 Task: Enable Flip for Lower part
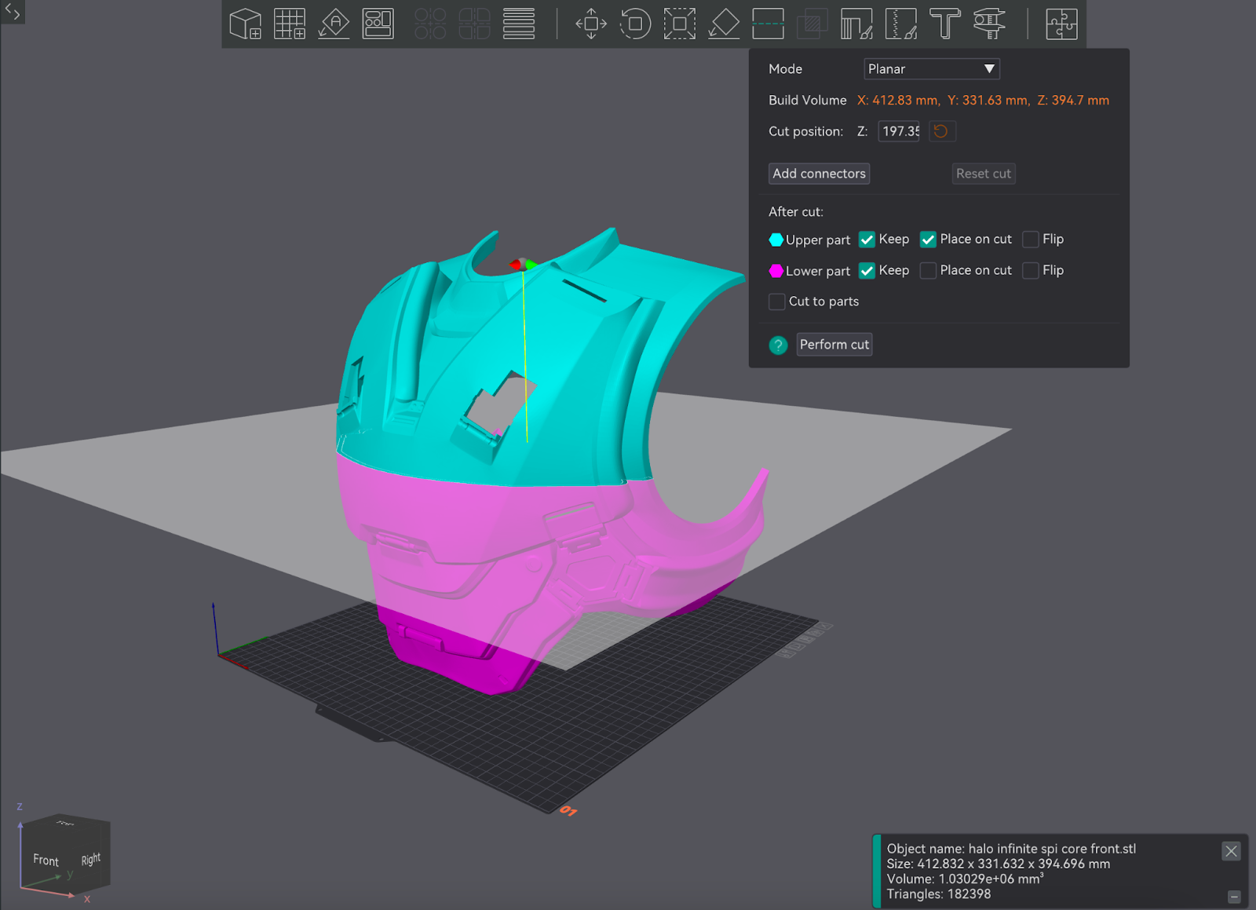1031,271
